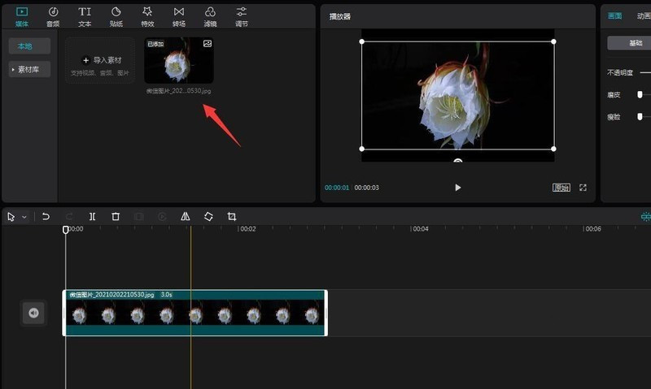Expand the selection tool dropdown arrow

point(24,218)
